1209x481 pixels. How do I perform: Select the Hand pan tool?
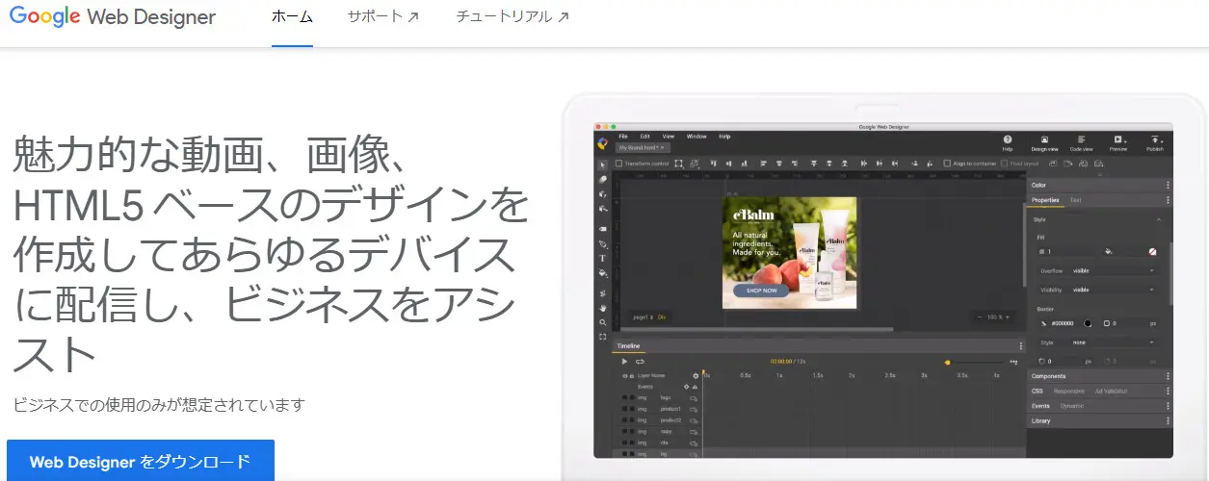coord(603,308)
